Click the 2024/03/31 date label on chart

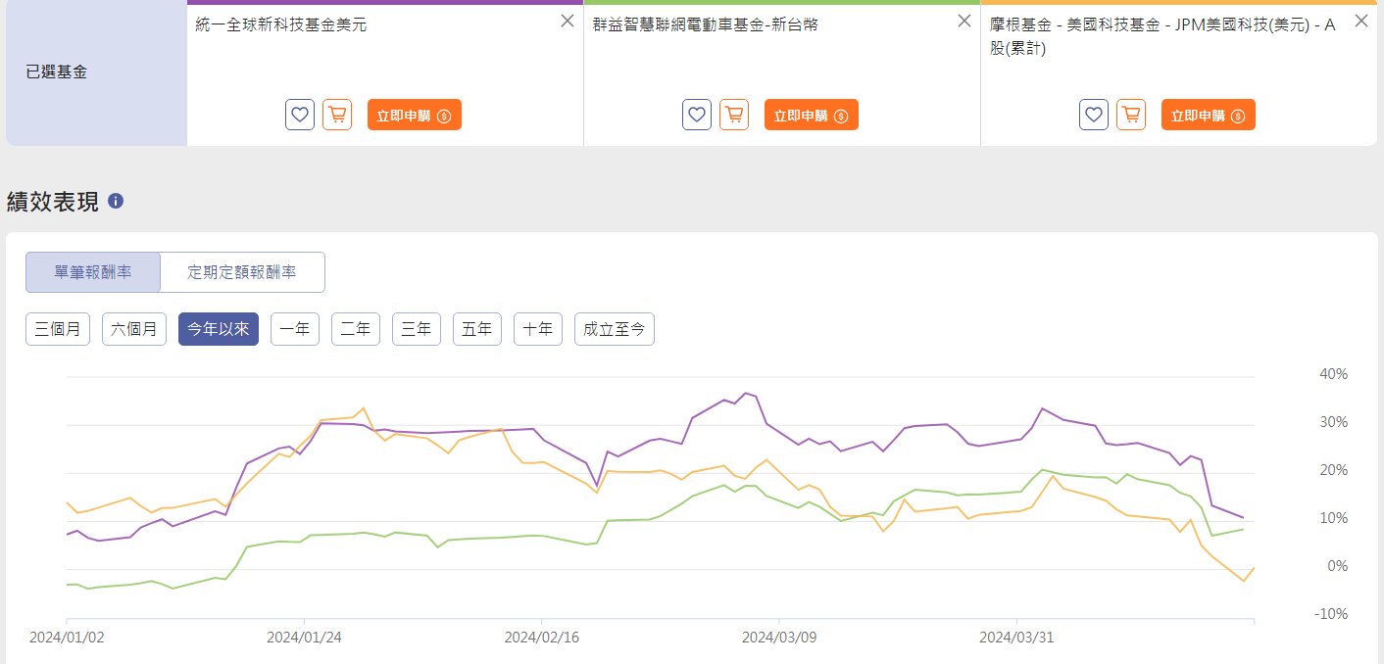(1017, 638)
